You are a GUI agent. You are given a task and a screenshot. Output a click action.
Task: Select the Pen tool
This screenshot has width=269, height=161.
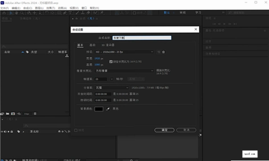65,13
